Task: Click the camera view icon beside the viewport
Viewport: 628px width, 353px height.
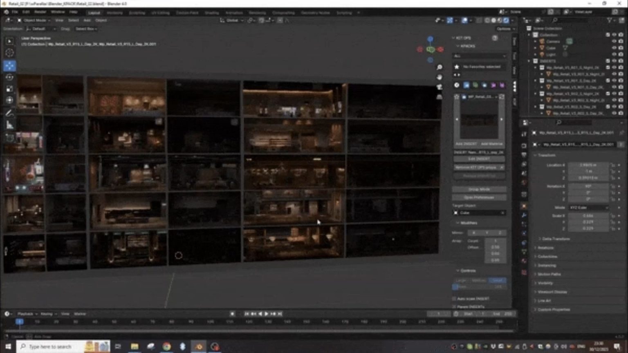Action: point(440,86)
